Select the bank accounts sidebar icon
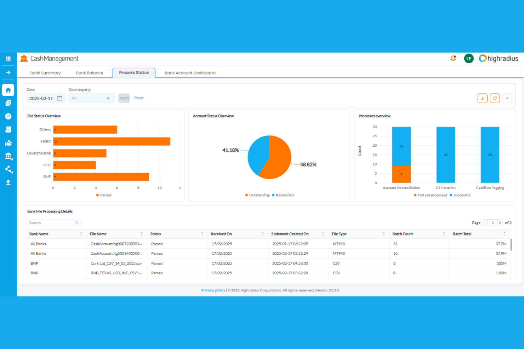Screen dimensions: 524x349 8,156
